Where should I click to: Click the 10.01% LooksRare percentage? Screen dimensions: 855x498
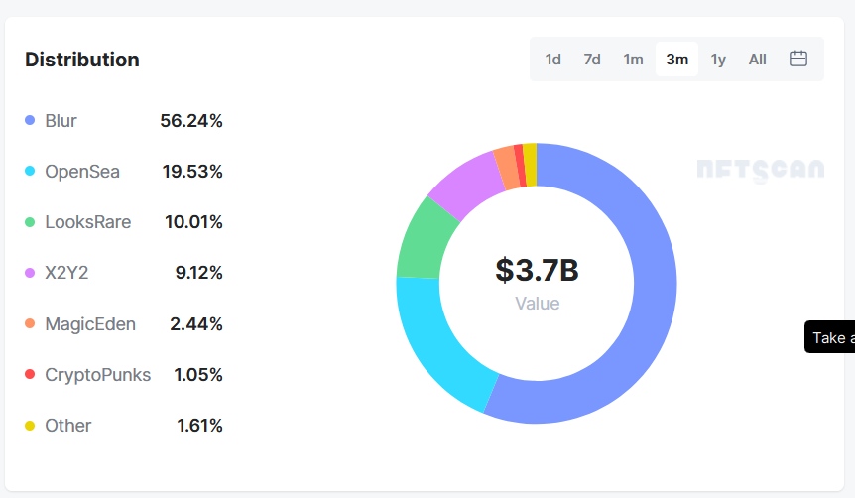(x=193, y=222)
